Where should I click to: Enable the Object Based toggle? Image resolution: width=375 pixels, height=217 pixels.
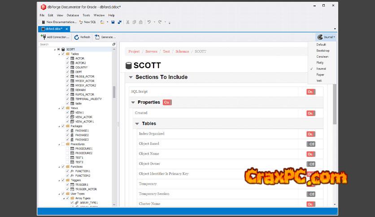pos(311,144)
